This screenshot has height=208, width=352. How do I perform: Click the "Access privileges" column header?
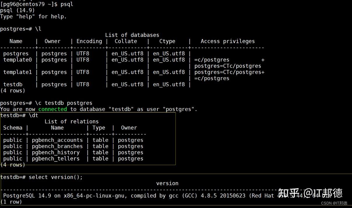[x=227, y=41]
